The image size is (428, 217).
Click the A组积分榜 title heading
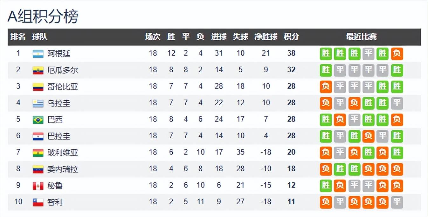pos(43,16)
